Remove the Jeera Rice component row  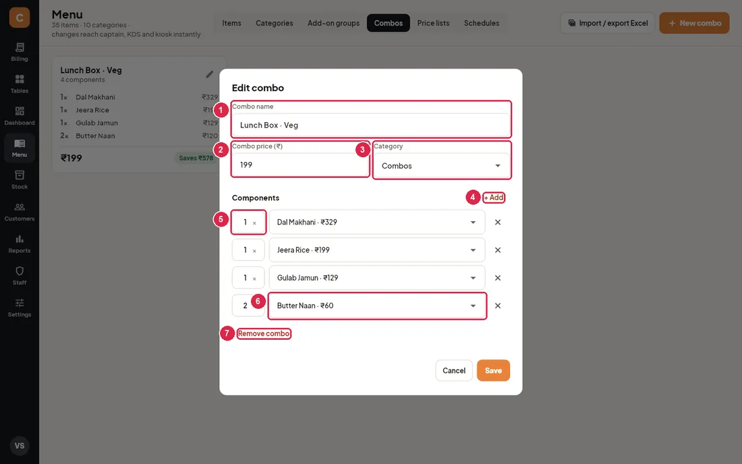498,250
